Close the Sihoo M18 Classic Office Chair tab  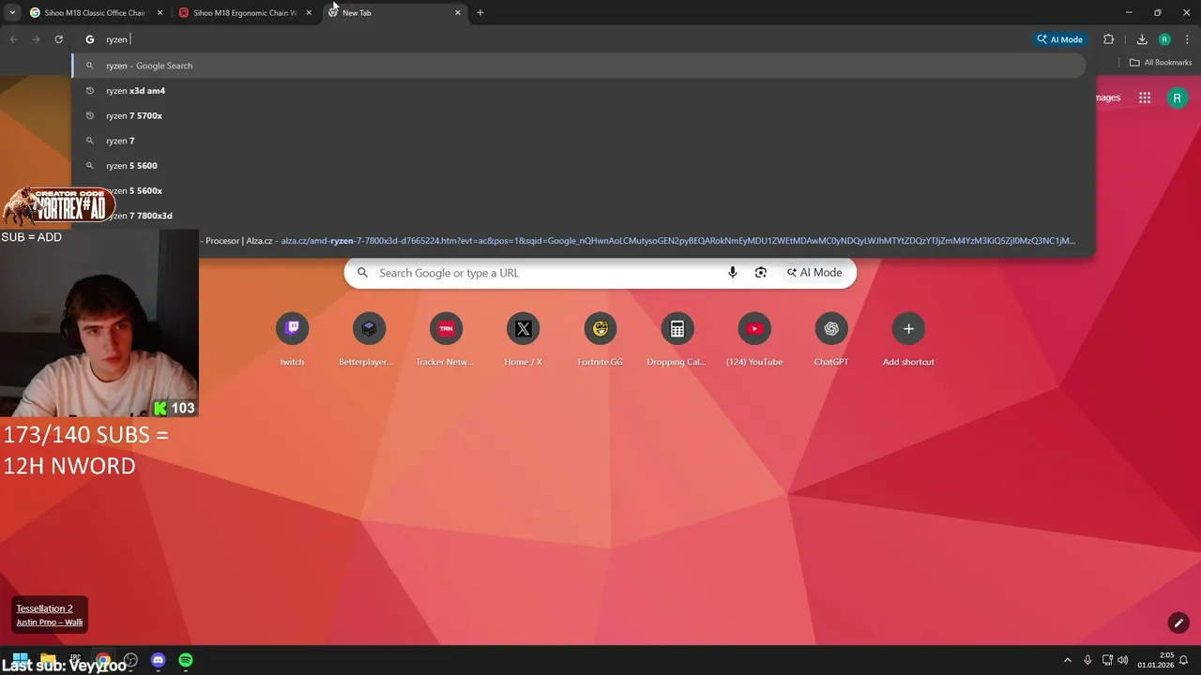click(x=160, y=13)
